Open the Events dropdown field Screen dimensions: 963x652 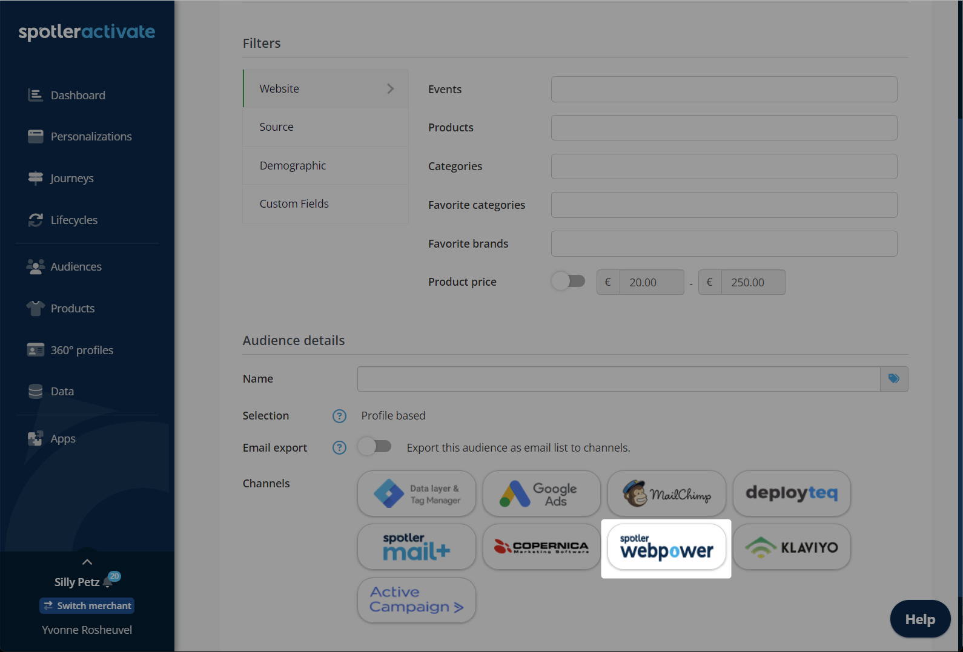pyautogui.click(x=724, y=89)
